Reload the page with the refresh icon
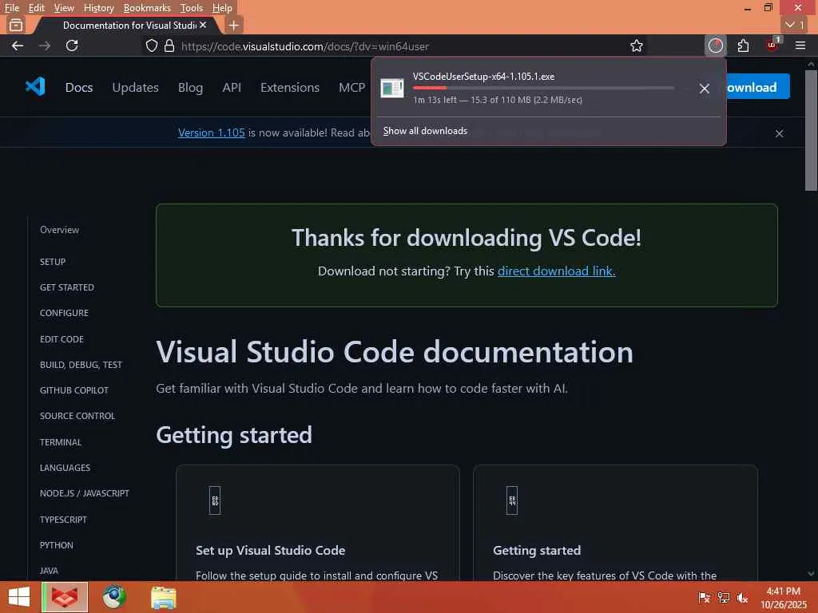 [x=72, y=45]
